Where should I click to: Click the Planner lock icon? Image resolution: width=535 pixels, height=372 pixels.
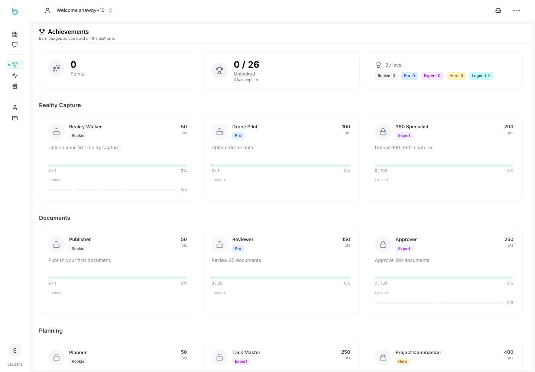click(x=56, y=357)
